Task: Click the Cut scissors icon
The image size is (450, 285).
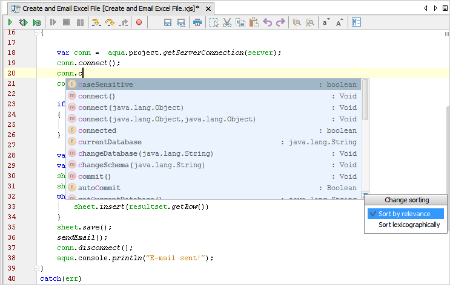Action: (227, 22)
